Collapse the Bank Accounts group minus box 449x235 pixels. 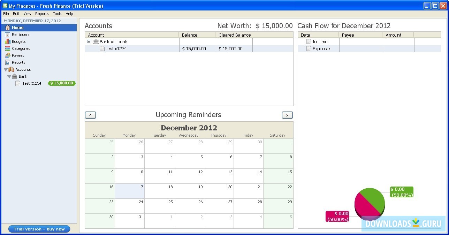(x=89, y=41)
